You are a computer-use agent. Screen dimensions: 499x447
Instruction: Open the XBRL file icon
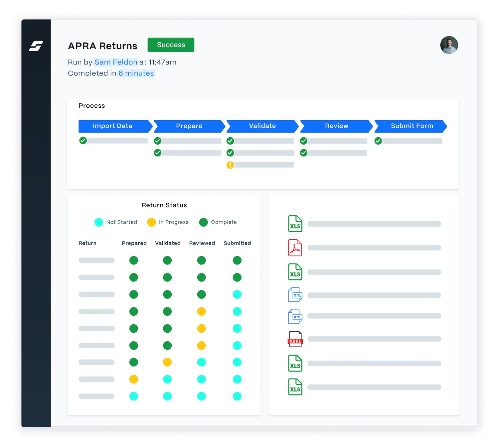point(295,339)
